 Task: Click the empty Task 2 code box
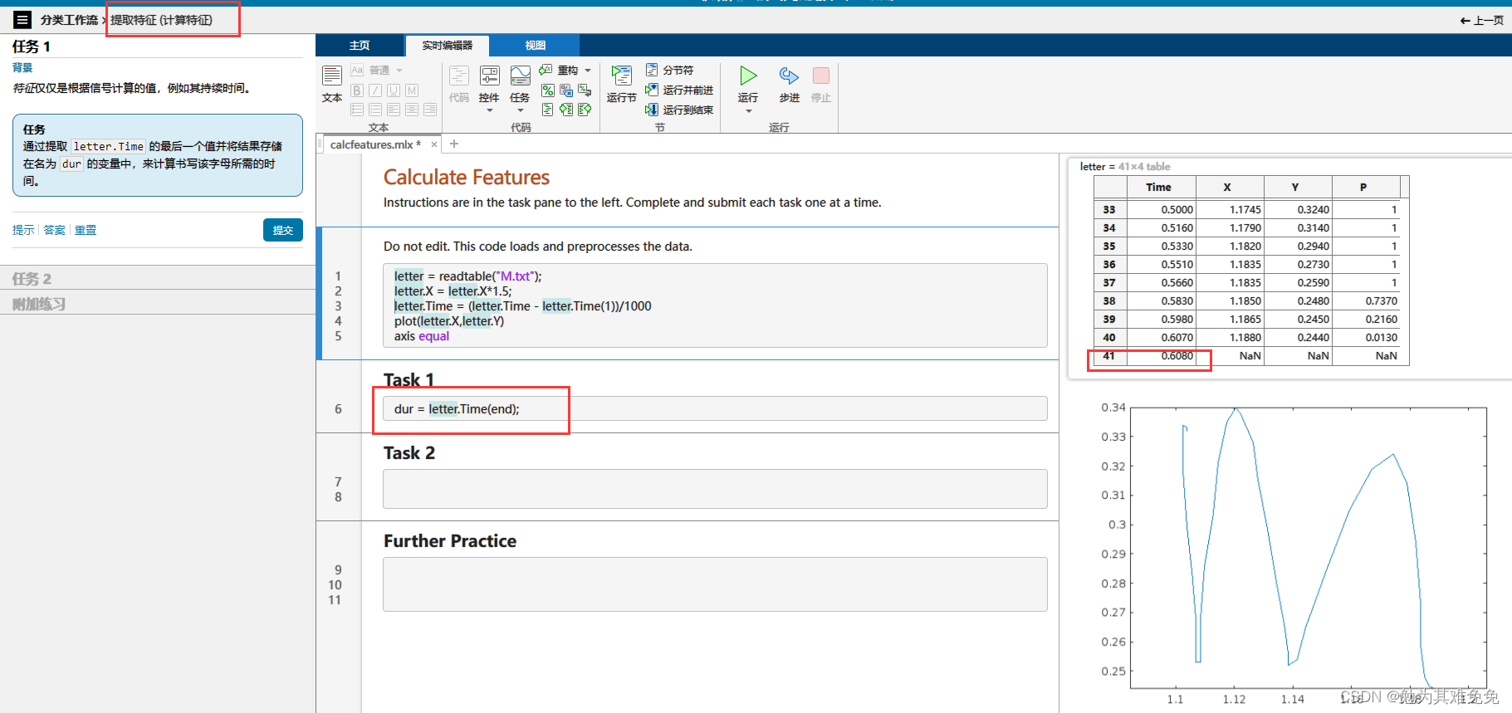715,489
